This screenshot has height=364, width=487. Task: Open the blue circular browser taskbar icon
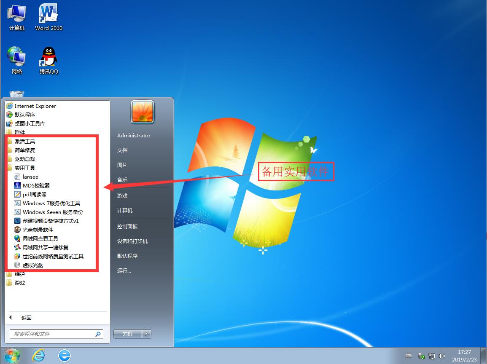(x=65, y=356)
